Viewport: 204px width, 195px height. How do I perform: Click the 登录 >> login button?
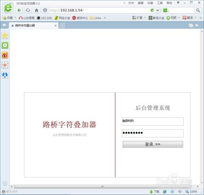(x=153, y=144)
